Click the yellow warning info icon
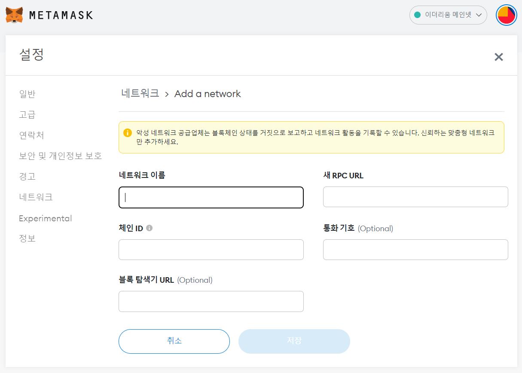The height and width of the screenshot is (373, 522). [128, 132]
